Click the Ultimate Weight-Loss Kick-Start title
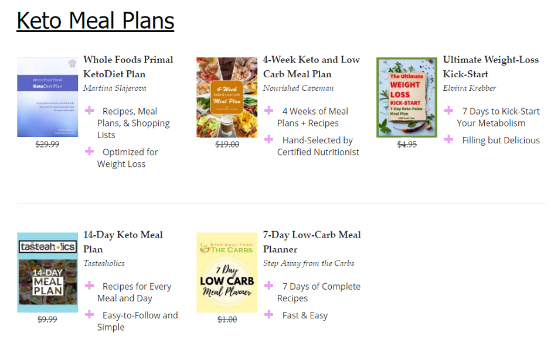Screen dimensions: 551x340 point(491,67)
